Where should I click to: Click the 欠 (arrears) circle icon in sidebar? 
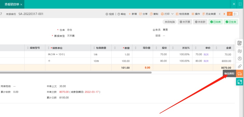click(240, 59)
